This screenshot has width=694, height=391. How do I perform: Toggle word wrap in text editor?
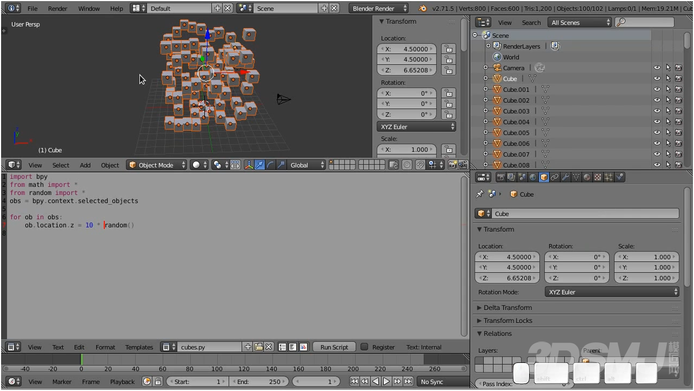292,347
